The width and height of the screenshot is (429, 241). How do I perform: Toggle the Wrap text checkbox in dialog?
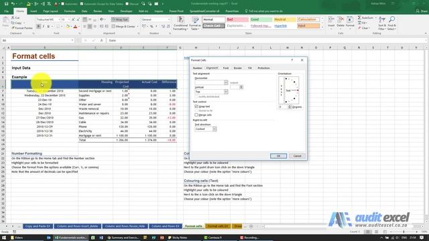point(196,106)
